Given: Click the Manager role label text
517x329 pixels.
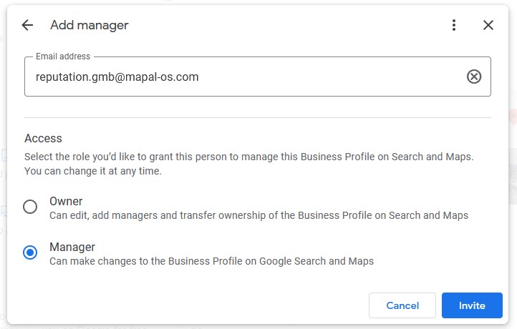Looking at the screenshot, I should tap(72, 247).
